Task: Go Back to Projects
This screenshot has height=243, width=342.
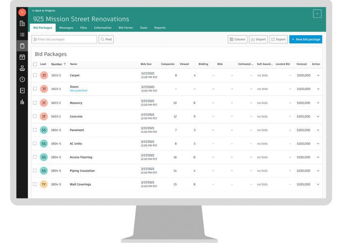Action: tap(45, 11)
